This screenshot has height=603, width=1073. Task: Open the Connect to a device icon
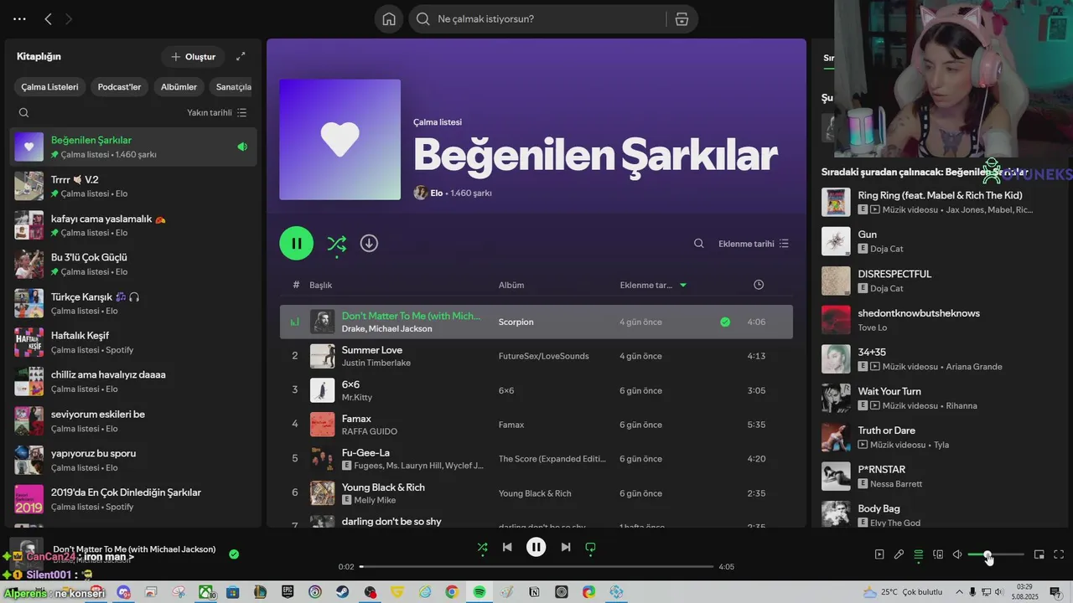(938, 554)
